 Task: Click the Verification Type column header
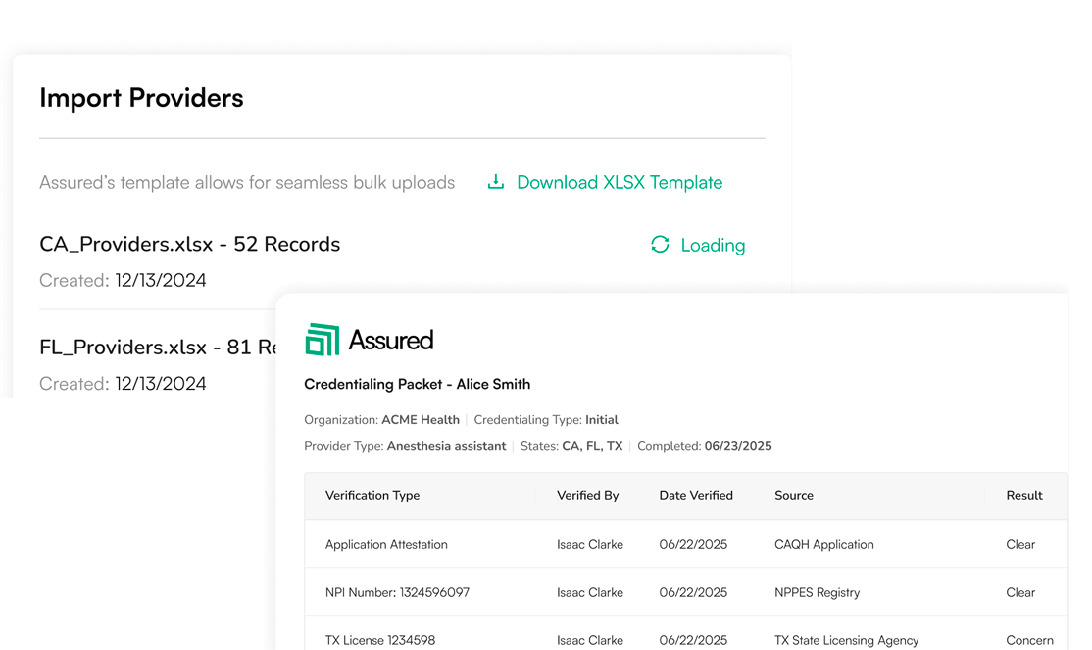tap(372, 495)
